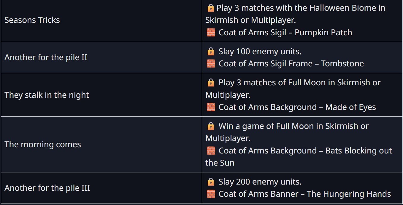Click the They stalk in the night title
Viewport: 403px width, 205px height.
pos(47,95)
